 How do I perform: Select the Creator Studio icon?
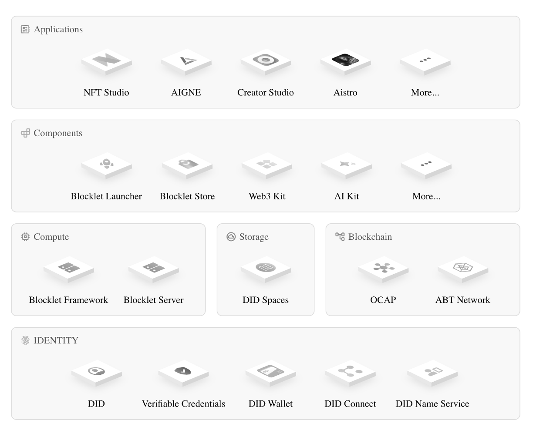coord(266,61)
